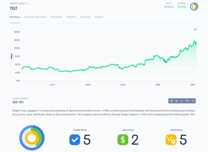Open the Dividends tab
This screenshot has width=208, height=152.
(x=56, y=17)
